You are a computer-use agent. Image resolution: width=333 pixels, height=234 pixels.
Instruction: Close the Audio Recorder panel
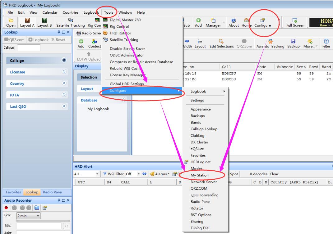coord(68,200)
